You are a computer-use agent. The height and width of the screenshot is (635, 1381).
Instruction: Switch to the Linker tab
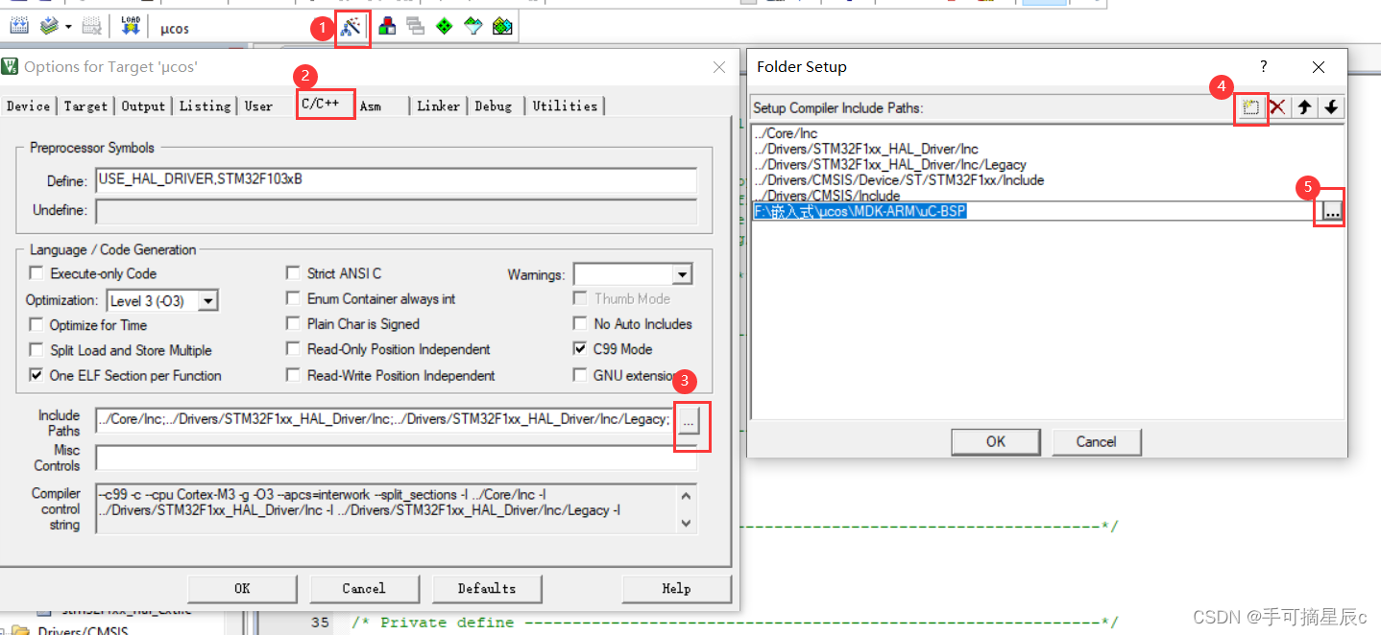point(438,106)
